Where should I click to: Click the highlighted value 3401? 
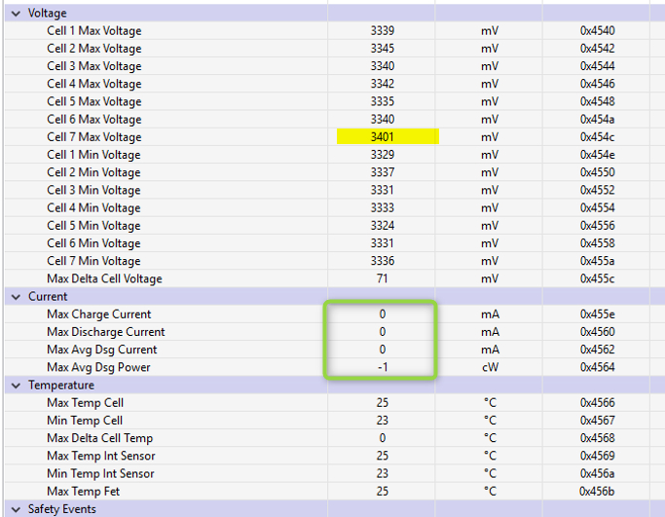pos(382,137)
